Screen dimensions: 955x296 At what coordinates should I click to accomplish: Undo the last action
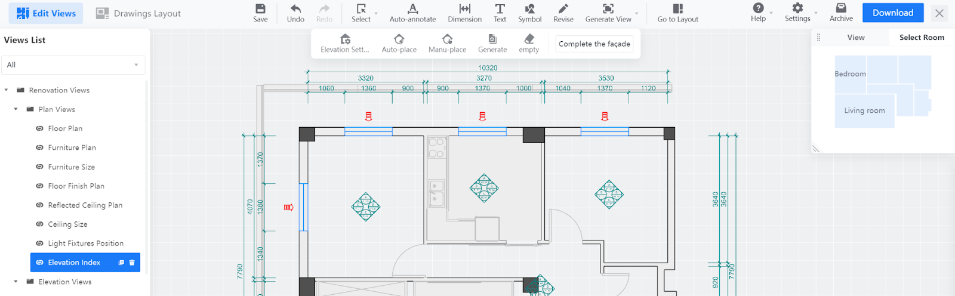(295, 13)
